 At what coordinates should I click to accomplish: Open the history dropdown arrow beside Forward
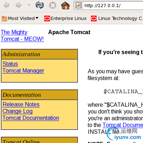[x=29, y=5]
